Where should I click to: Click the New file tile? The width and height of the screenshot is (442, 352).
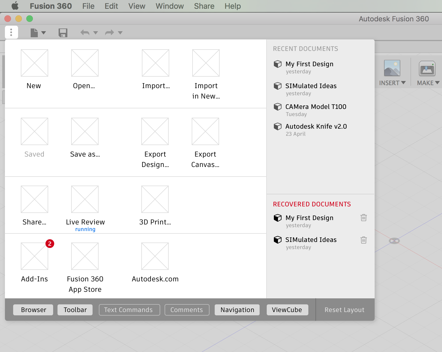coord(34,70)
